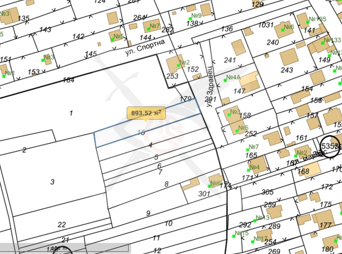Click parcel number 264 label

tap(139, 18)
